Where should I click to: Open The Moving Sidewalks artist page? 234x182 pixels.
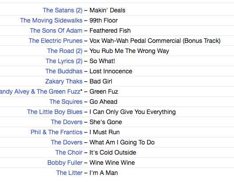(51, 20)
